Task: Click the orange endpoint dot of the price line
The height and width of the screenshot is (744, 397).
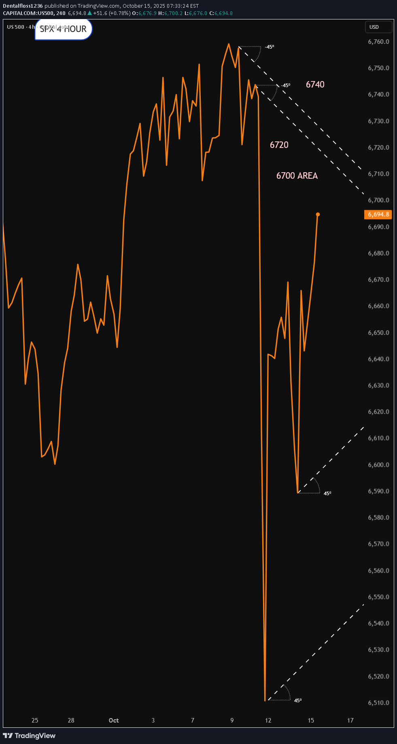Action: pyautogui.click(x=318, y=214)
